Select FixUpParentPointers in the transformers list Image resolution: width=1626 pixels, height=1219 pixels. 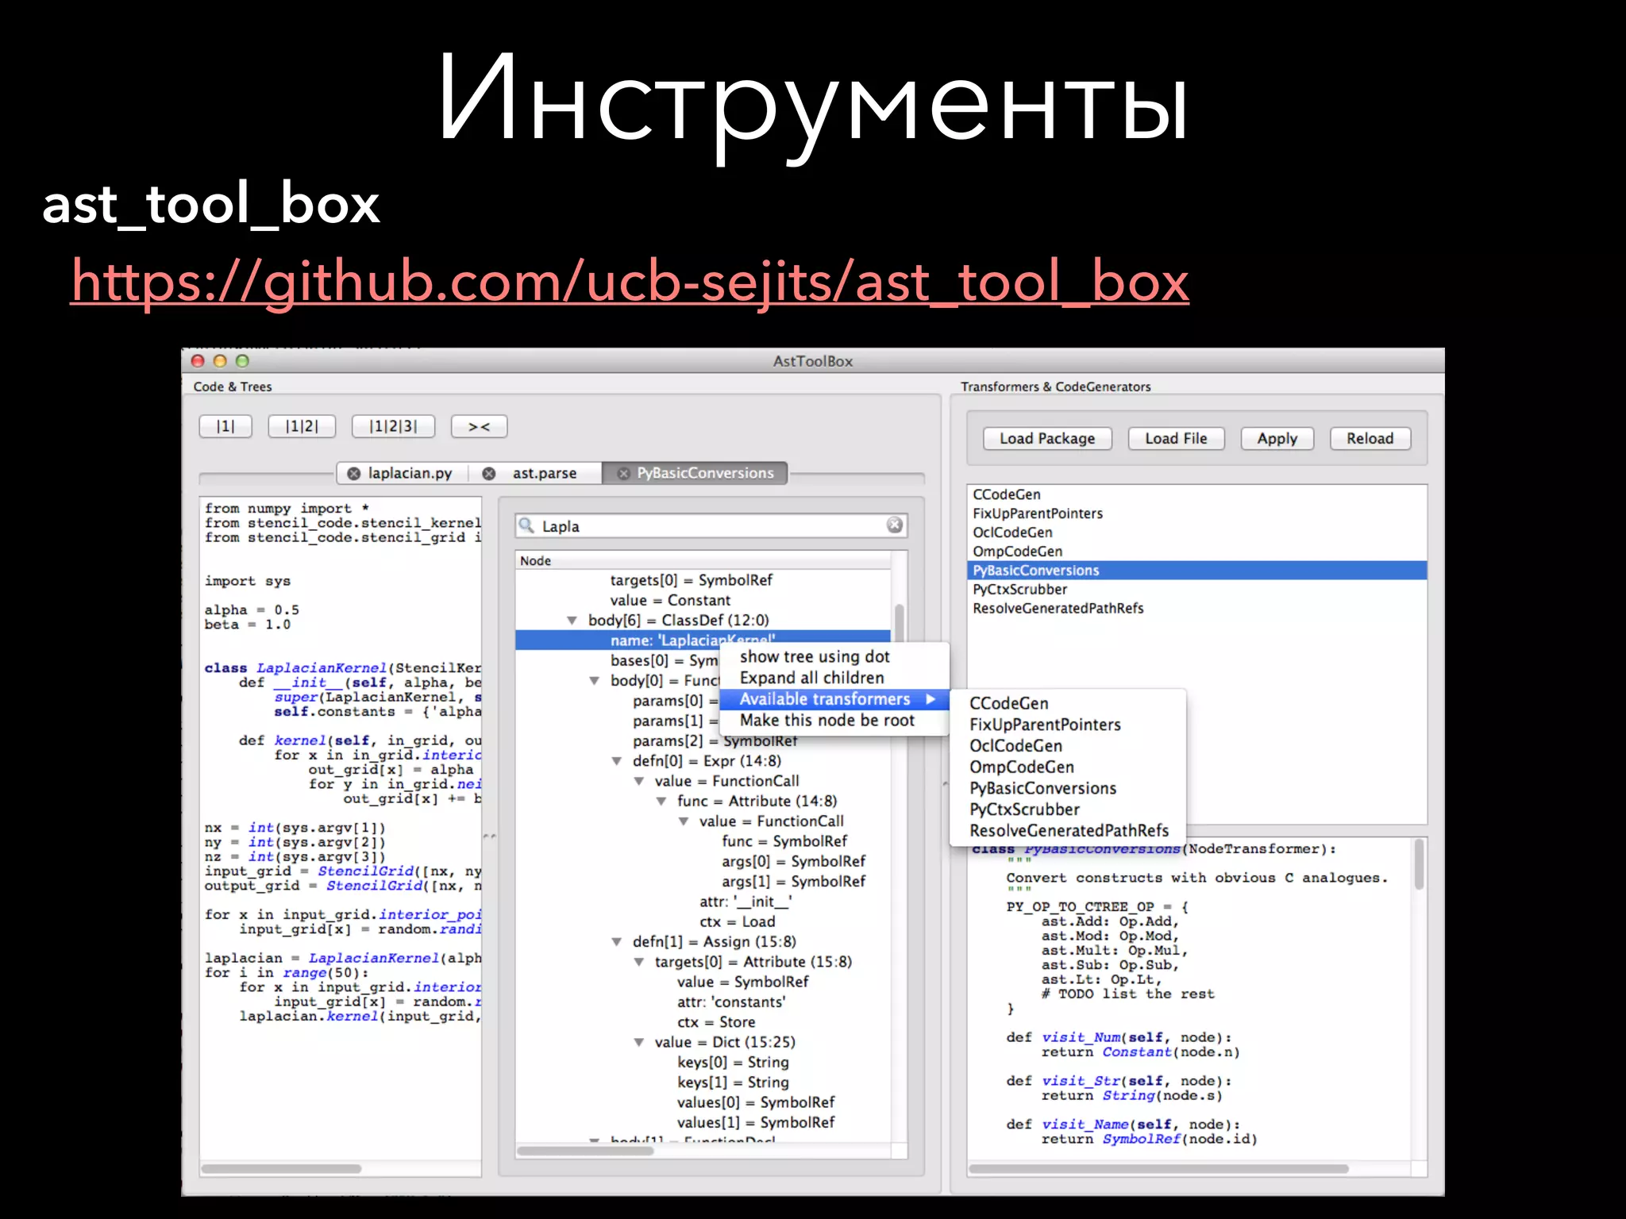(x=1197, y=513)
